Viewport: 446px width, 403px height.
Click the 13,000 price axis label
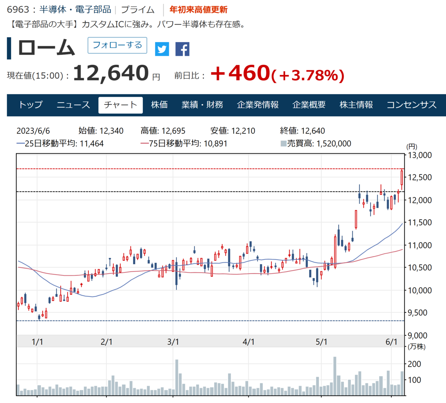tap(420, 155)
